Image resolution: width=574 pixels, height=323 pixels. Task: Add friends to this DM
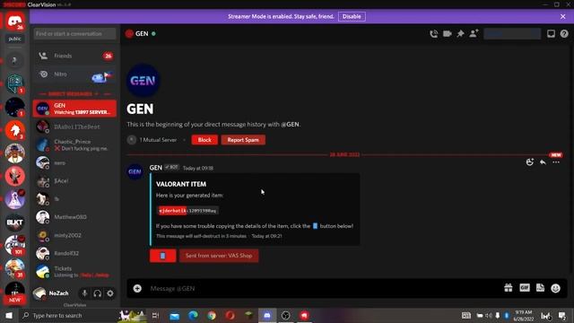[474, 34]
